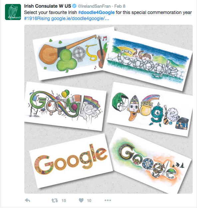Follow the google.ie/doodle4google link
This screenshot has width=197, height=208.
[x=80, y=18]
